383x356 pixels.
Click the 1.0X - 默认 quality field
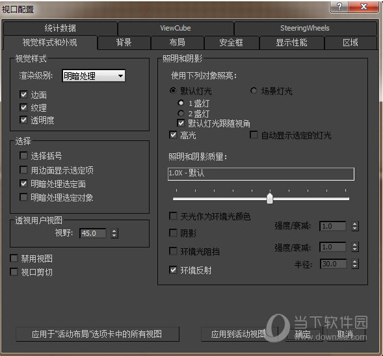[x=261, y=174]
